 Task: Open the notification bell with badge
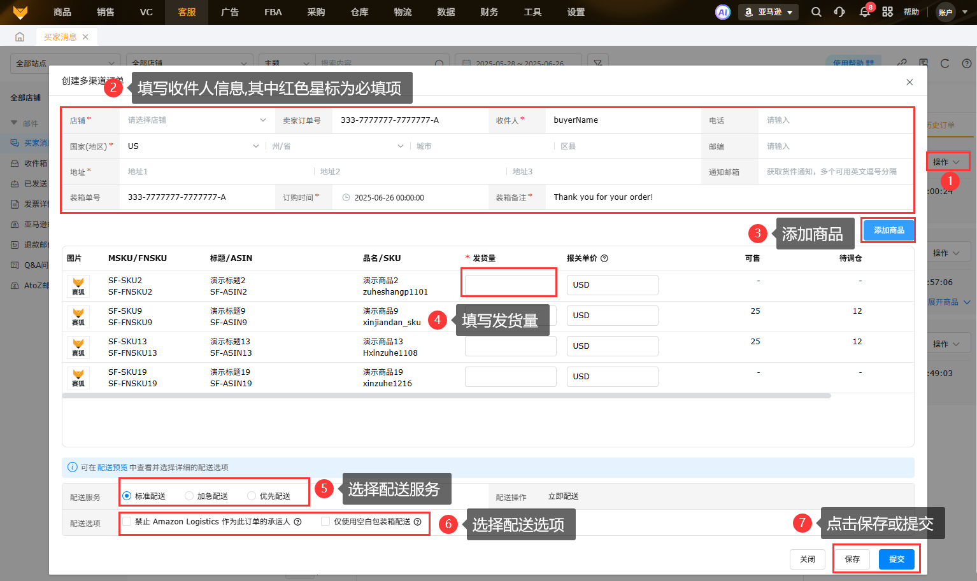coord(864,12)
